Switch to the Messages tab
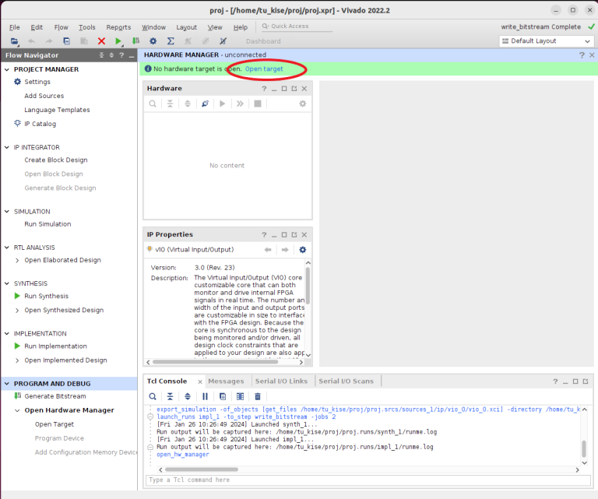The height and width of the screenshot is (499, 598). [x=226, y=381]
